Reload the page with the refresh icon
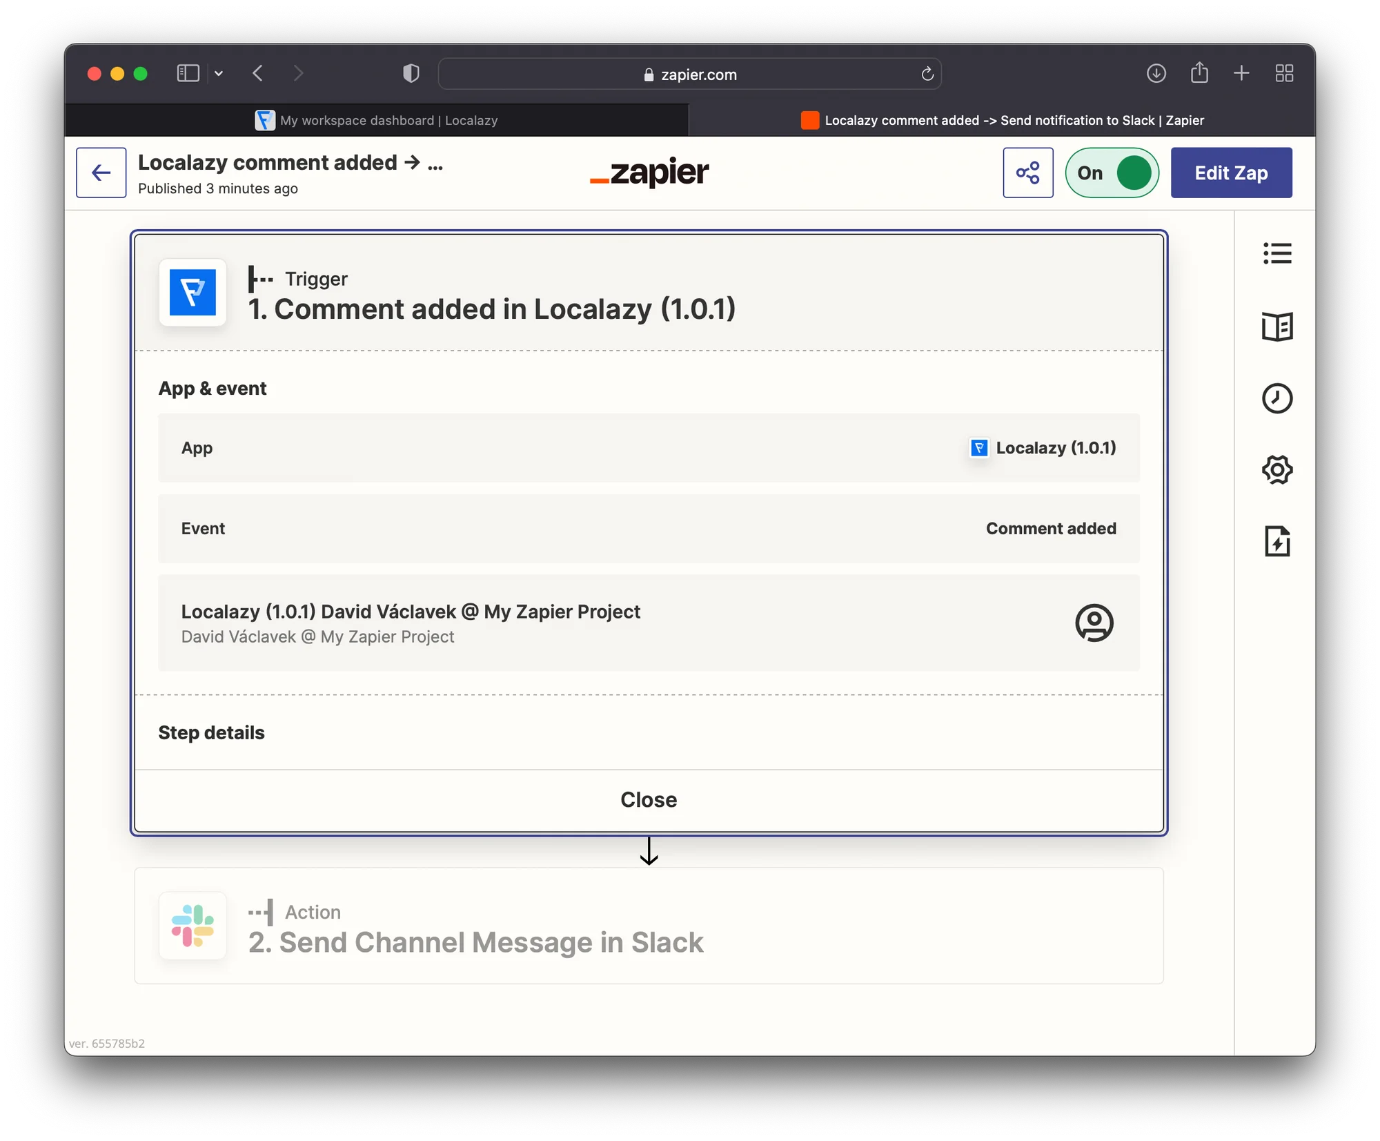Viewport: 1380px width, 1141px height. pyautogui.click(x=927, y=74)
